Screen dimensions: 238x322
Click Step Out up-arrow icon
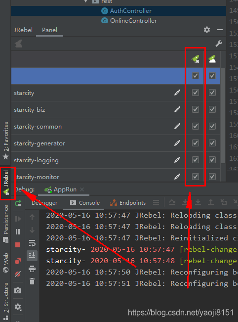click(x=210, y=202)
